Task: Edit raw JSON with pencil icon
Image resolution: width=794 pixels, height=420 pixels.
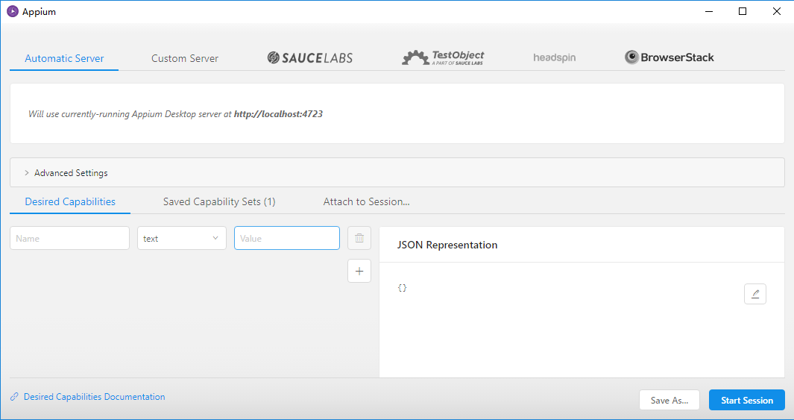Action: [754, 294]
